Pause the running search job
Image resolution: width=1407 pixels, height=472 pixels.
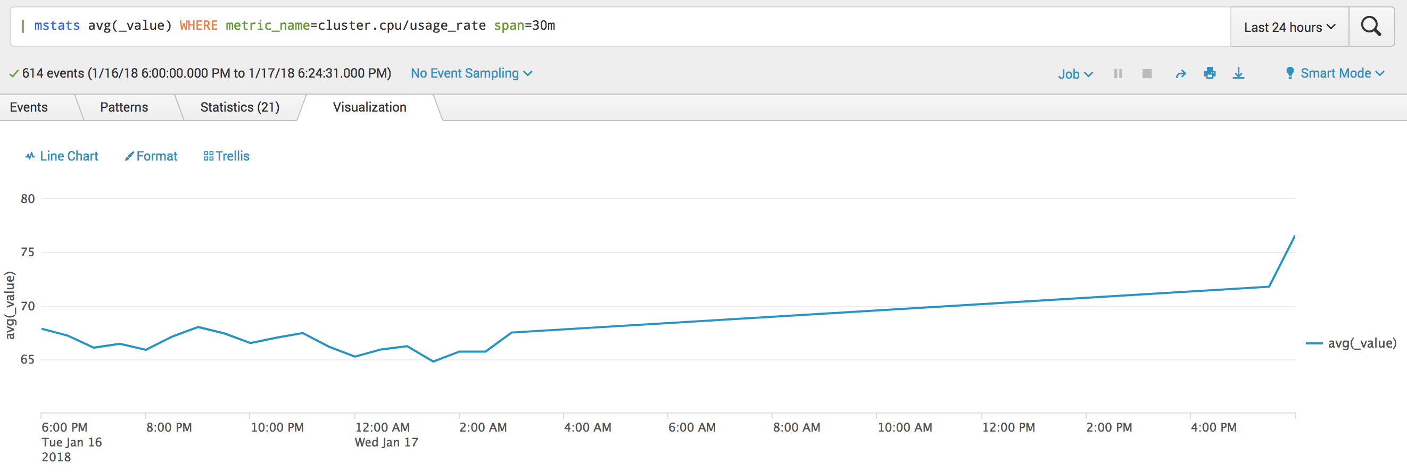pyautogui.click(x=1118, y=73)
